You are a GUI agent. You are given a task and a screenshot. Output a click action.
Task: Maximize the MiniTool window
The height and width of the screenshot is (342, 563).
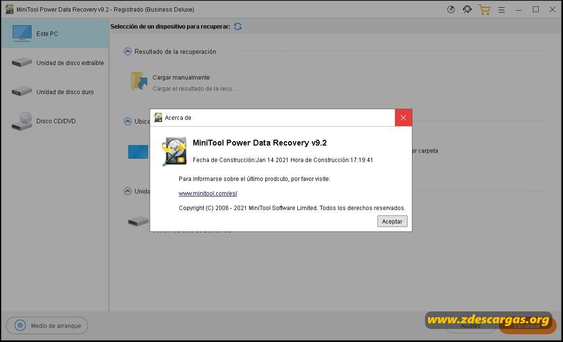pyautogui.click(x=536, y=10)
